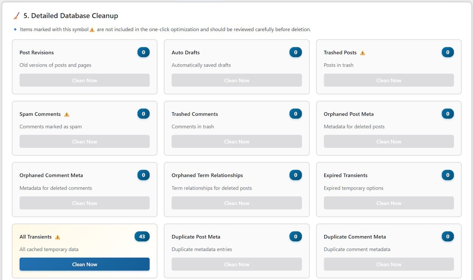Viewport: 473px width, 280px height.
Task: Click the 43 count badge on All Transients
Action: tap(142, 237)
